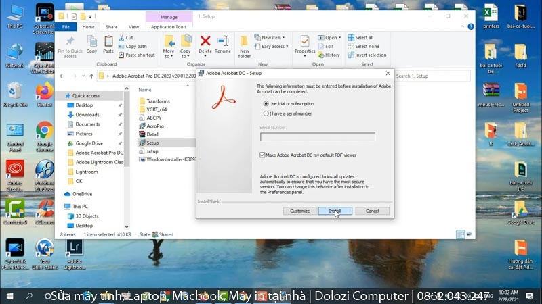Click the Search 1. Setup box
This screenshot has height=304, width=542.
point(432,76)
